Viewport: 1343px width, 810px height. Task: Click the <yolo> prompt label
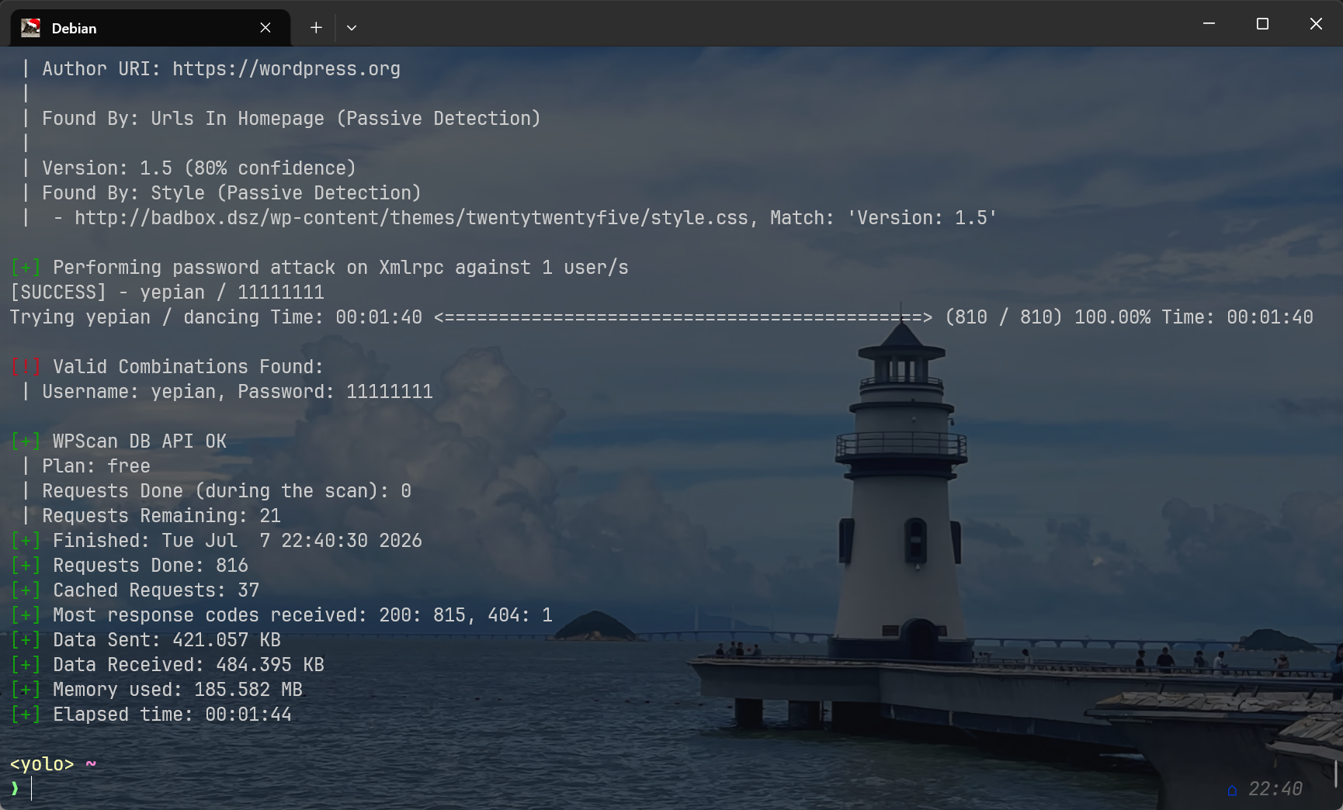(x=42, y=764)
